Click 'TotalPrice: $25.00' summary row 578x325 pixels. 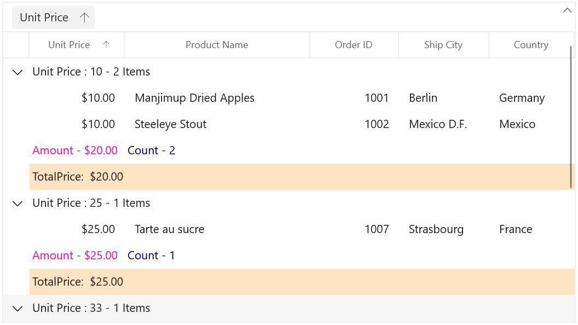coord(302,282)
